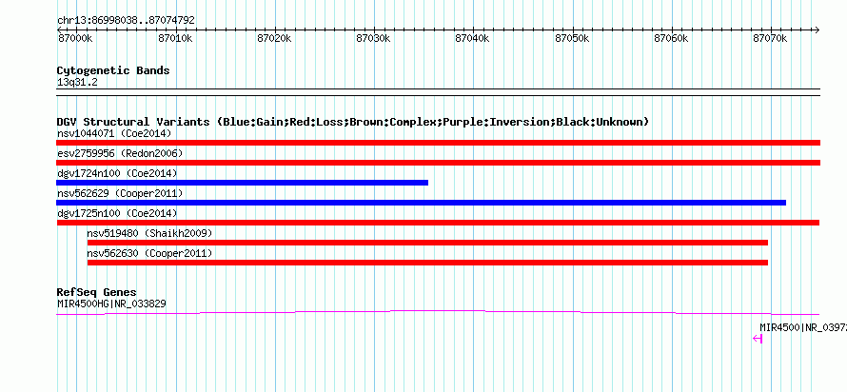Open the esv2759956 (Redon2006) label
847x392 pixels.
pyautogui.click(x=120, y=153)
